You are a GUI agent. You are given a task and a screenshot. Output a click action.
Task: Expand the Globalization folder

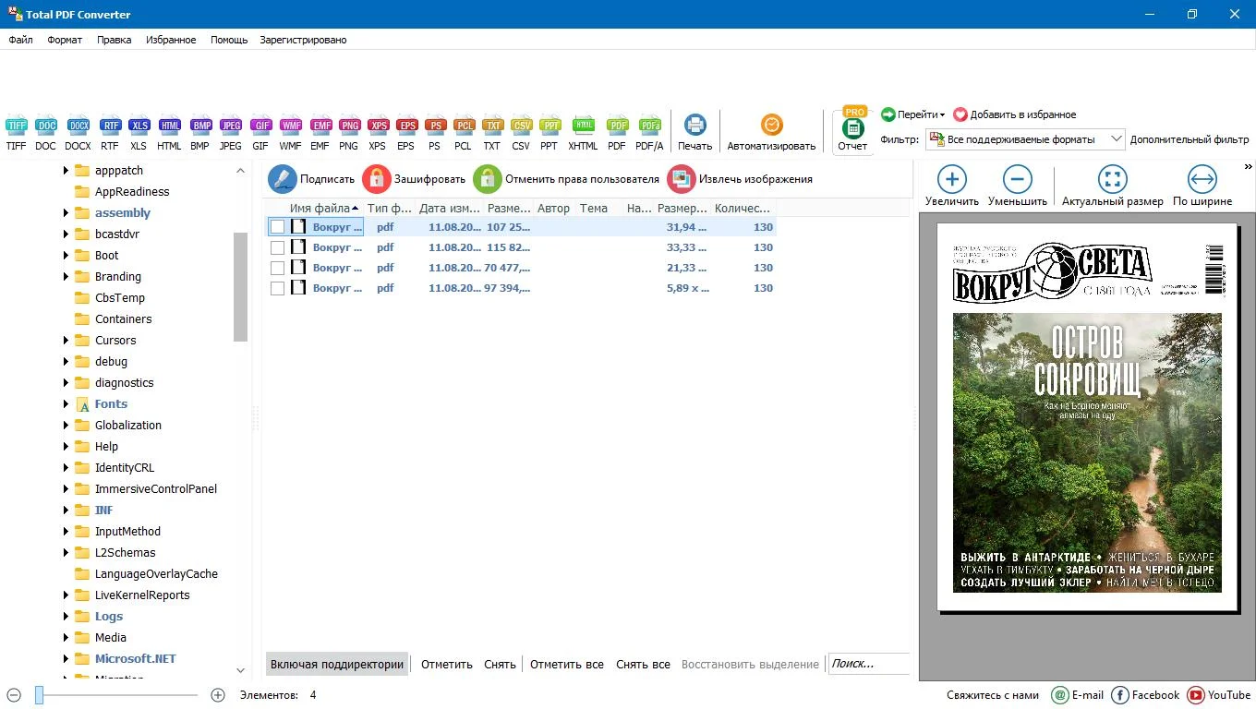pyautogui.click(x=66, y=426)
